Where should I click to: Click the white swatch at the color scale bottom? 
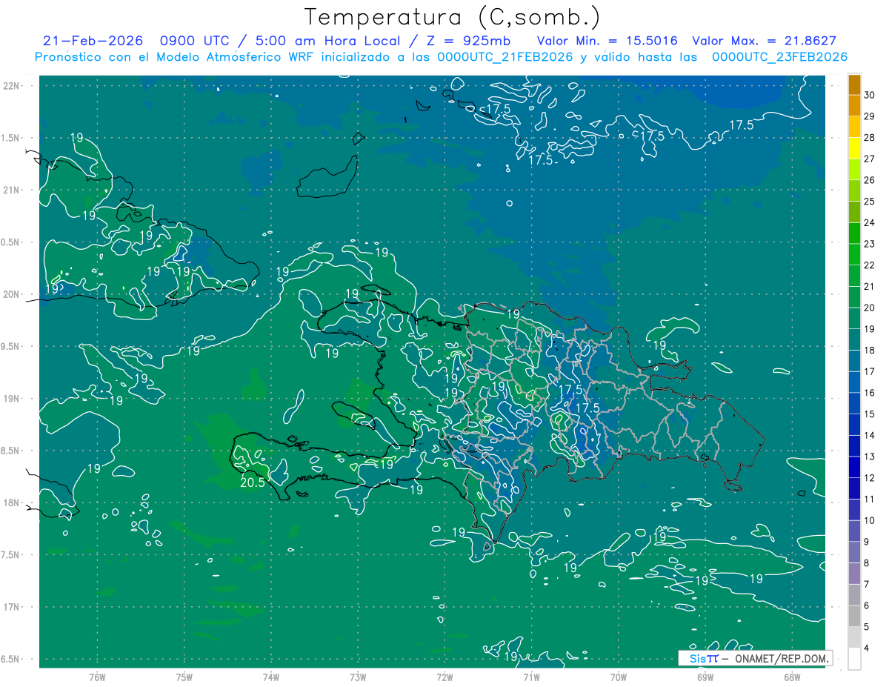[x=854, y=659]
